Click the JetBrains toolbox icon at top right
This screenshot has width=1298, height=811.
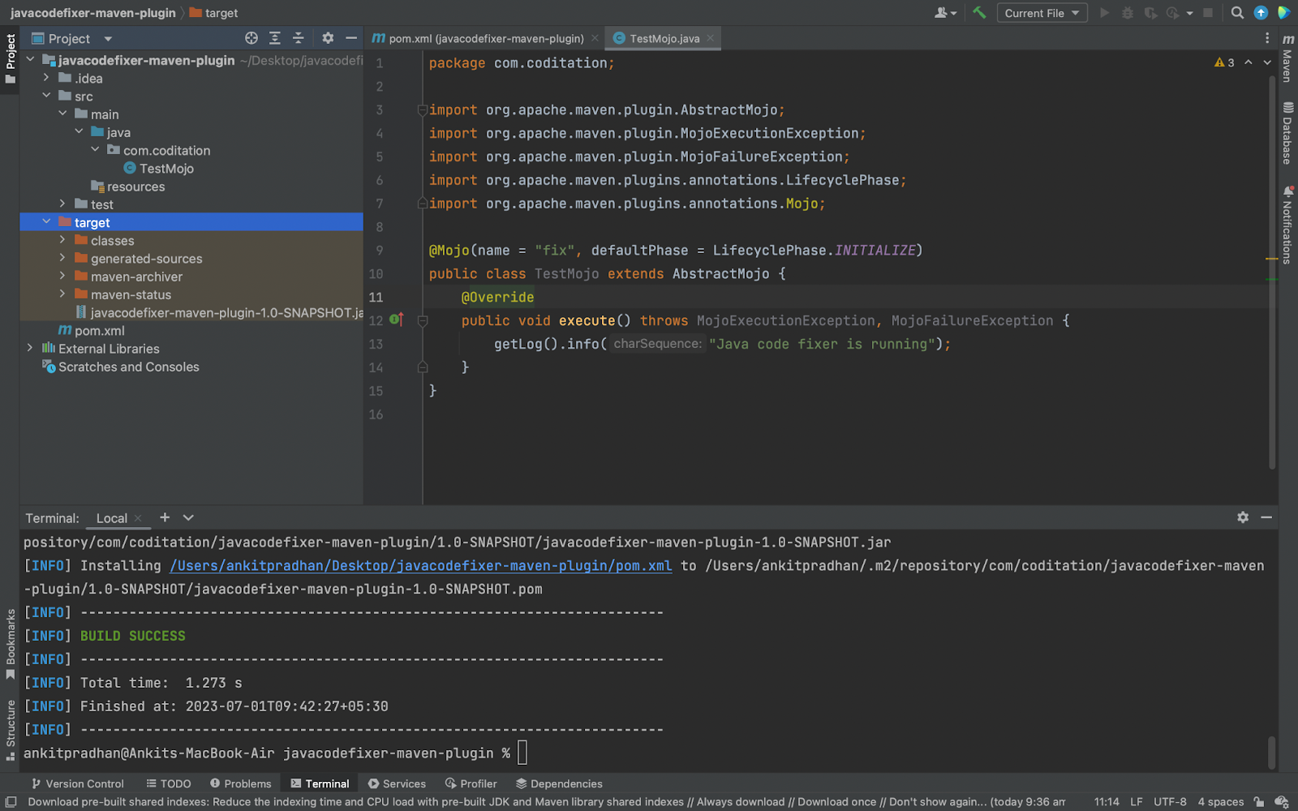[1283, 13]
